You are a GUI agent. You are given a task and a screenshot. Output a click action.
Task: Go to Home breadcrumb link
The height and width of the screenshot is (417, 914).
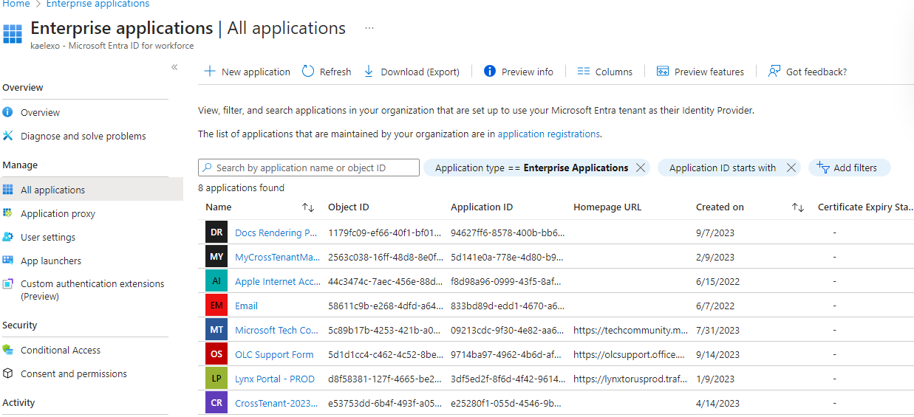click(x=16, y=4)
